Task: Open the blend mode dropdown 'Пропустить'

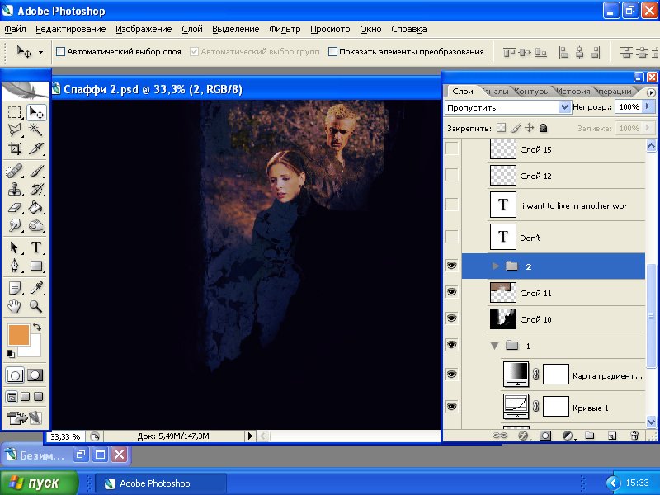Action: [564, 107]
